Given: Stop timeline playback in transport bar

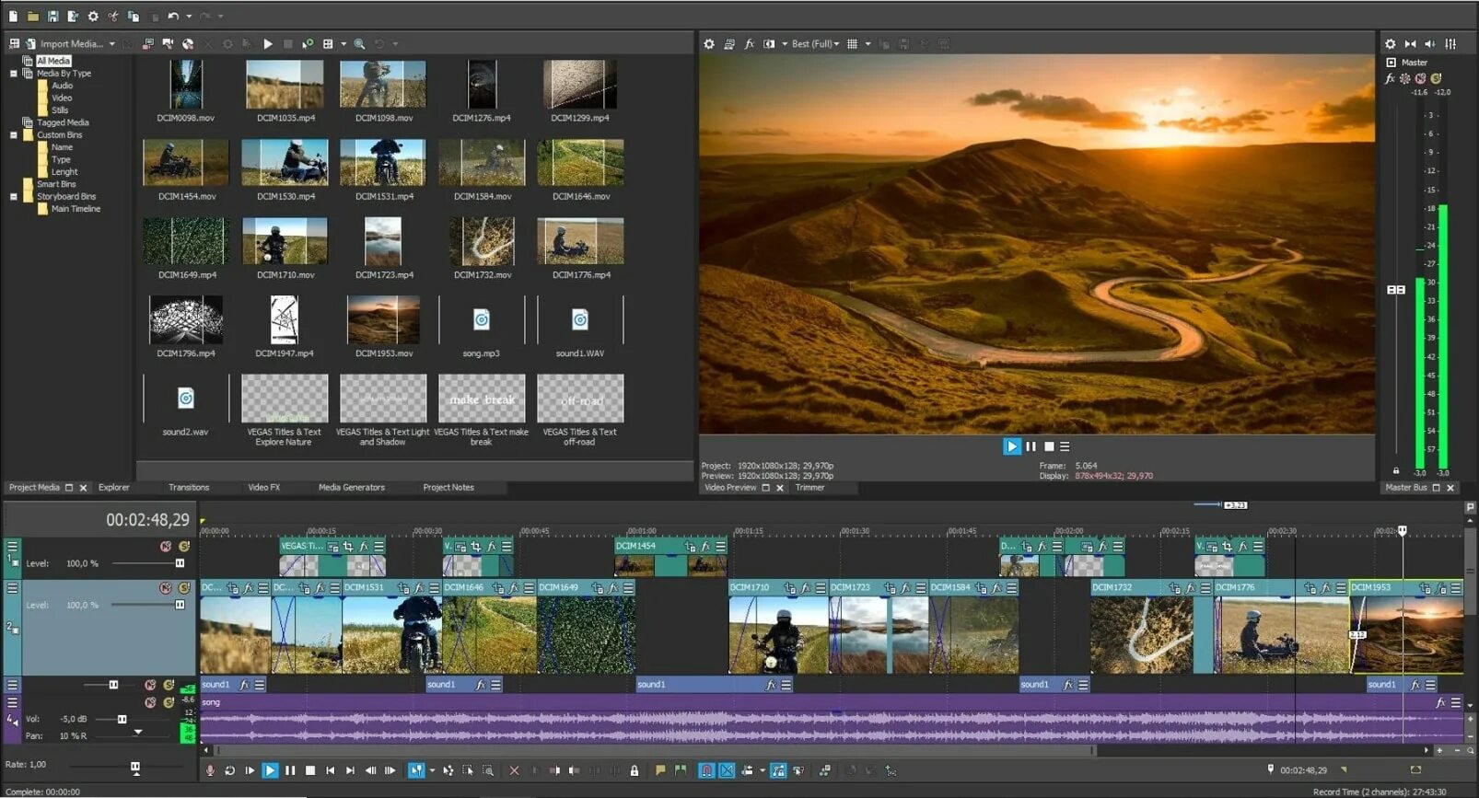Looking at the screenshot, I should [310, 770].
